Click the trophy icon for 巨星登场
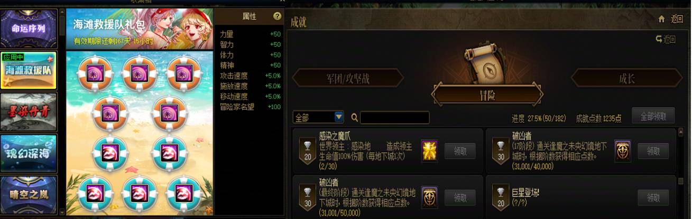 point(500,195)
